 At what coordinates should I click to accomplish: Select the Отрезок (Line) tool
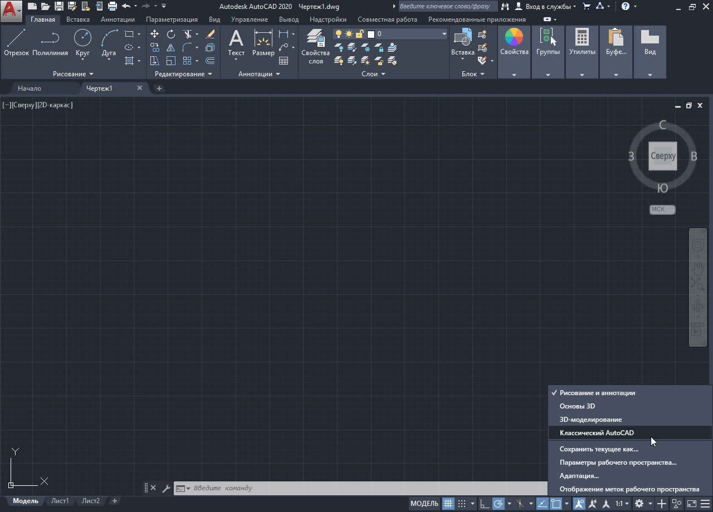coord(16,42)
